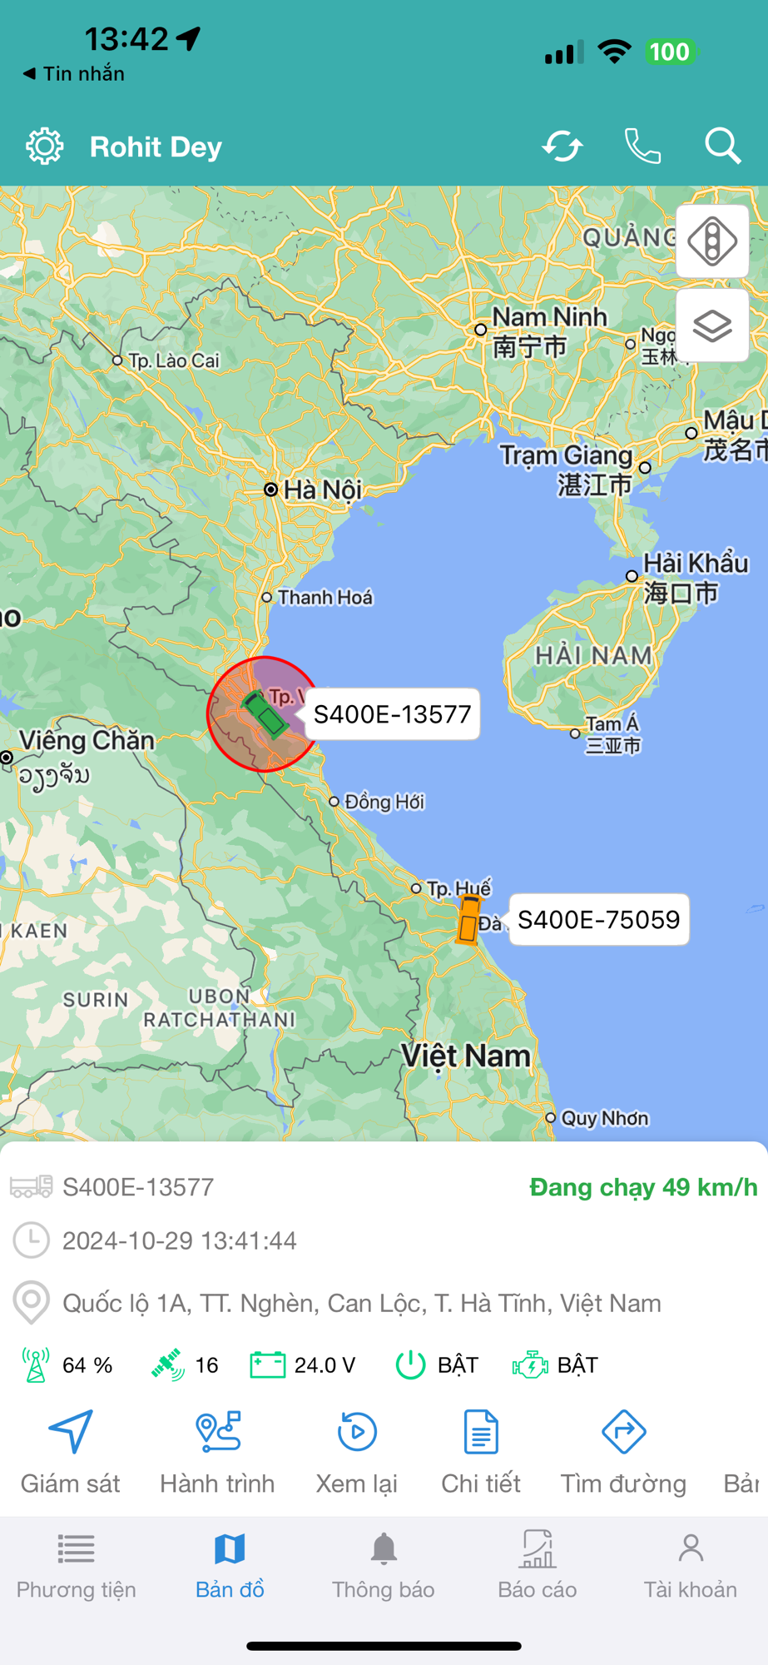Tap the refresh sync icon

coord(562,147)
